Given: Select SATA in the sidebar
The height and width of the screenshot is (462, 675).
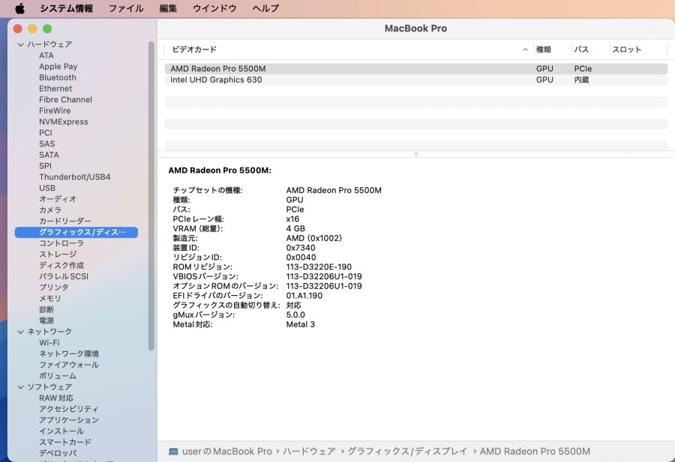Looking at the screenshot, I should pos(49,155).
